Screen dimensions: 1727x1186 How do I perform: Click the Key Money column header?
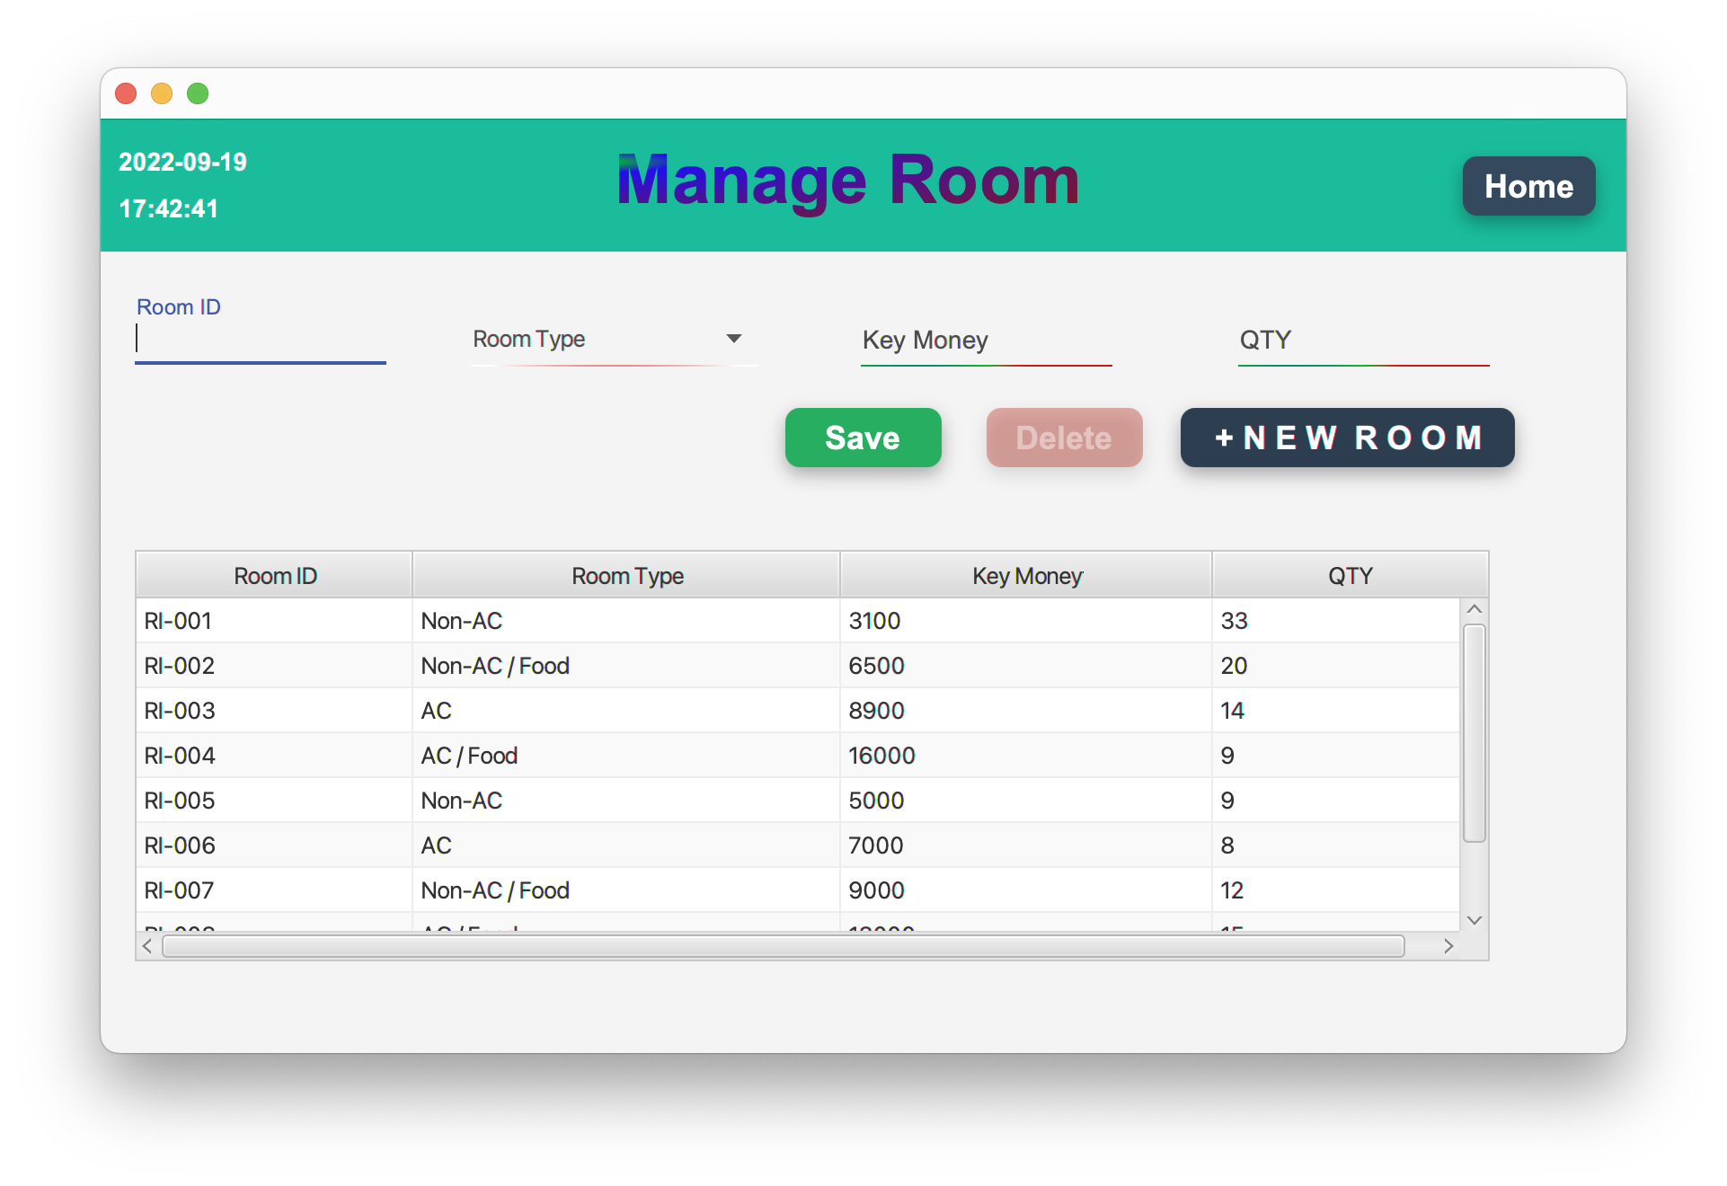click(x=1025, y=575)
